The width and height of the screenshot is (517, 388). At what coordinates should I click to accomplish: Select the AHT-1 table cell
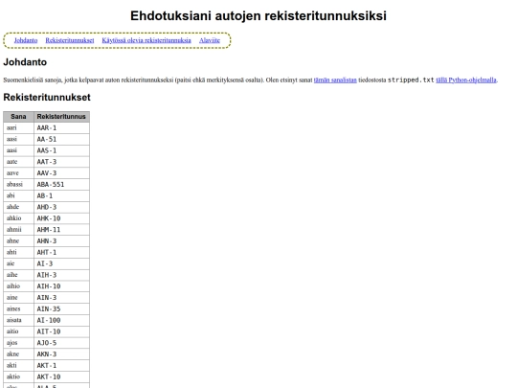pos(61,252)
